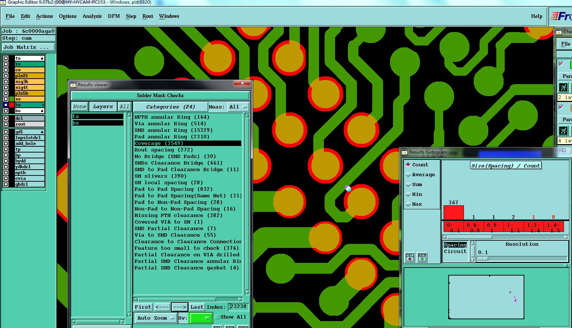The width and height of the screenshot is (572, 328).
Task: Open the DFM menu
Action: tap(114, 16)
